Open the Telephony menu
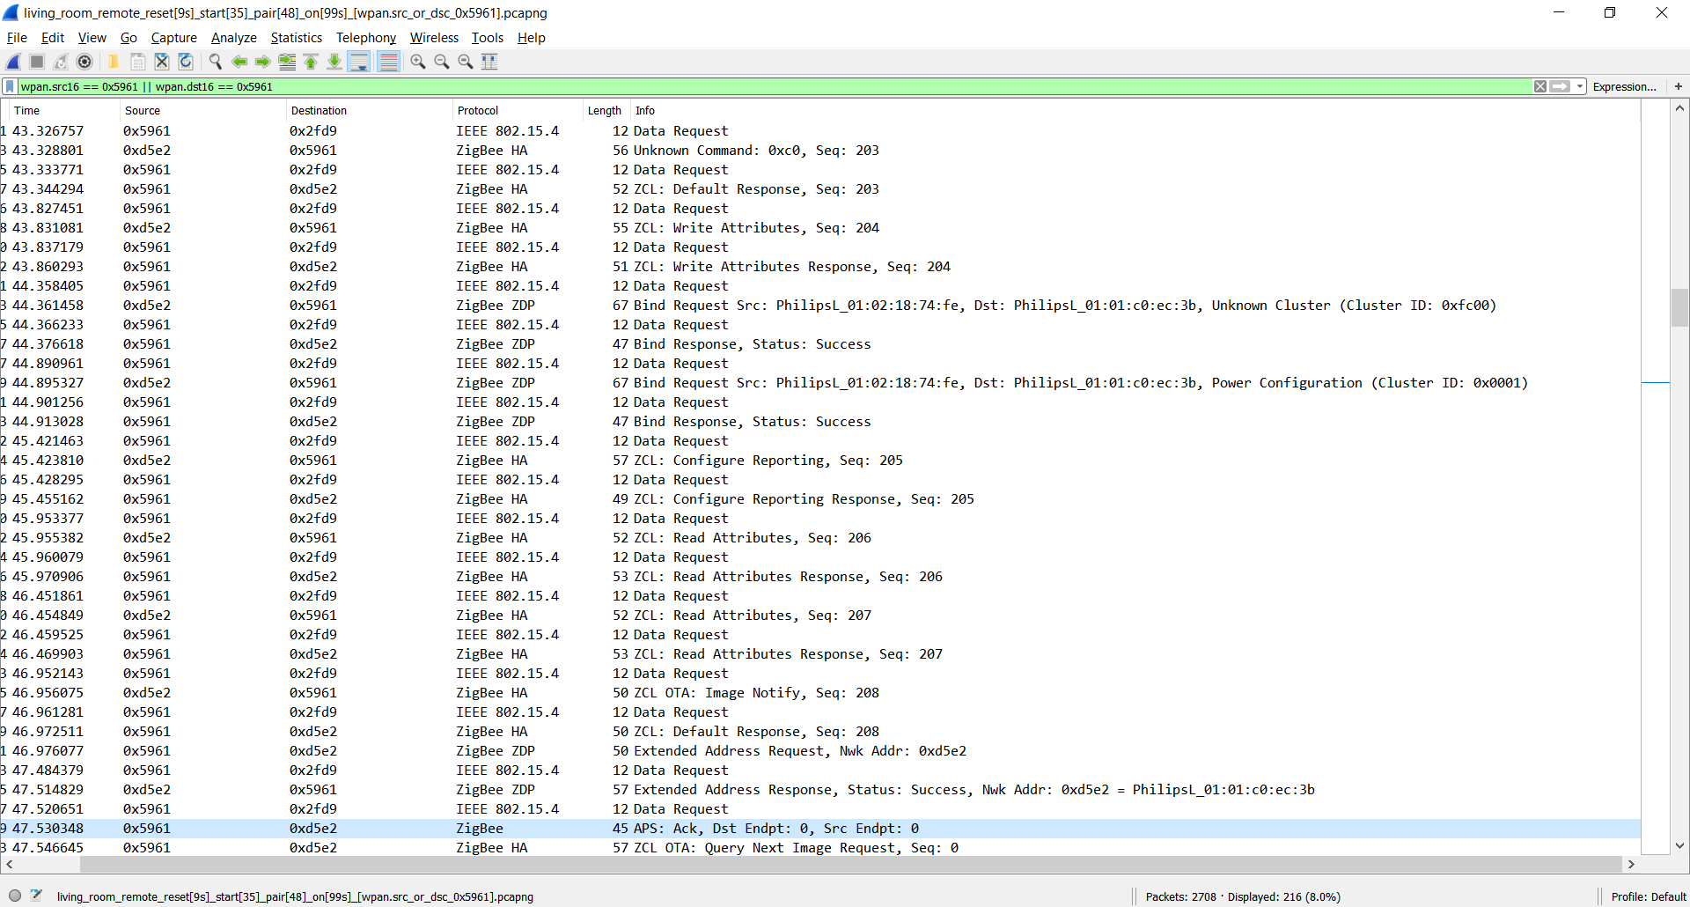The height and width of the screenshot is (907, 1690). click(x=366, y=38)
